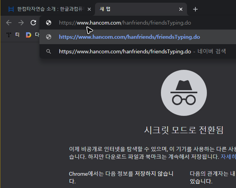Viewport: 236px width, 188px height.
Task: Close the 한컴타자연습 소개 tab
Action: (x=89, y=9)
